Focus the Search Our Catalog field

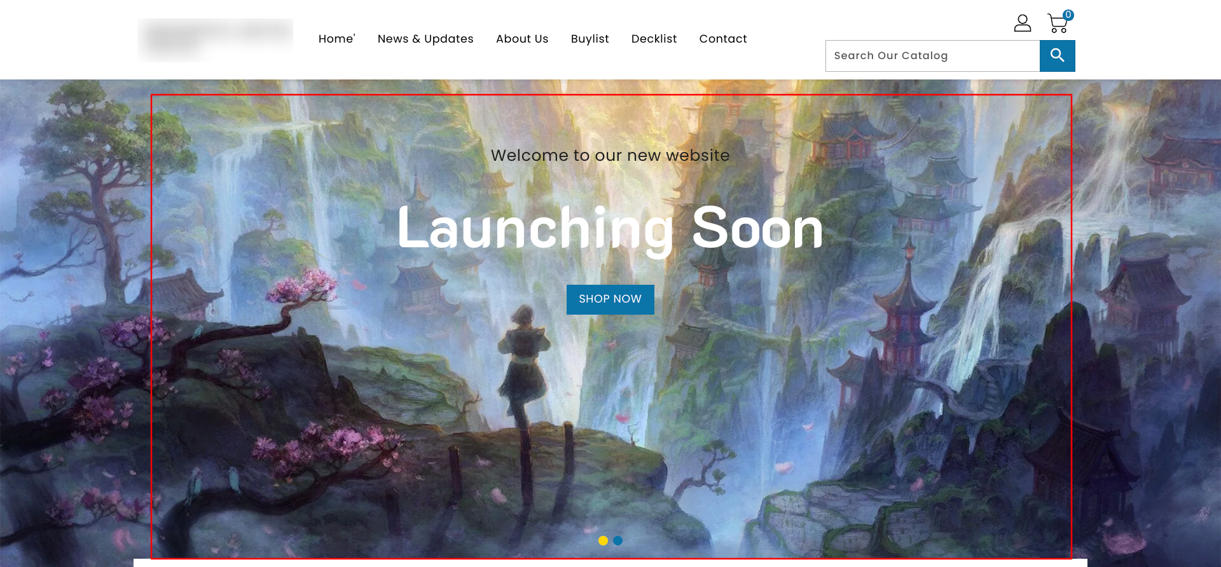(x=932, y=56)
